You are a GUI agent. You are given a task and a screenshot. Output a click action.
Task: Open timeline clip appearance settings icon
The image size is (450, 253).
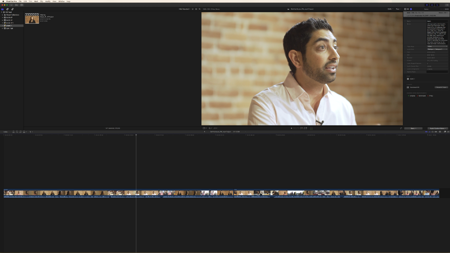pos(440,132)
